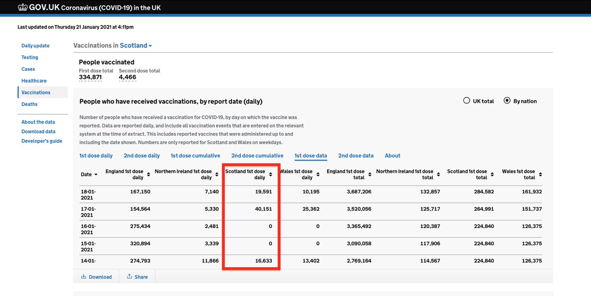Open About the data link
Screen dimensions: 591x296
point(38,122)
